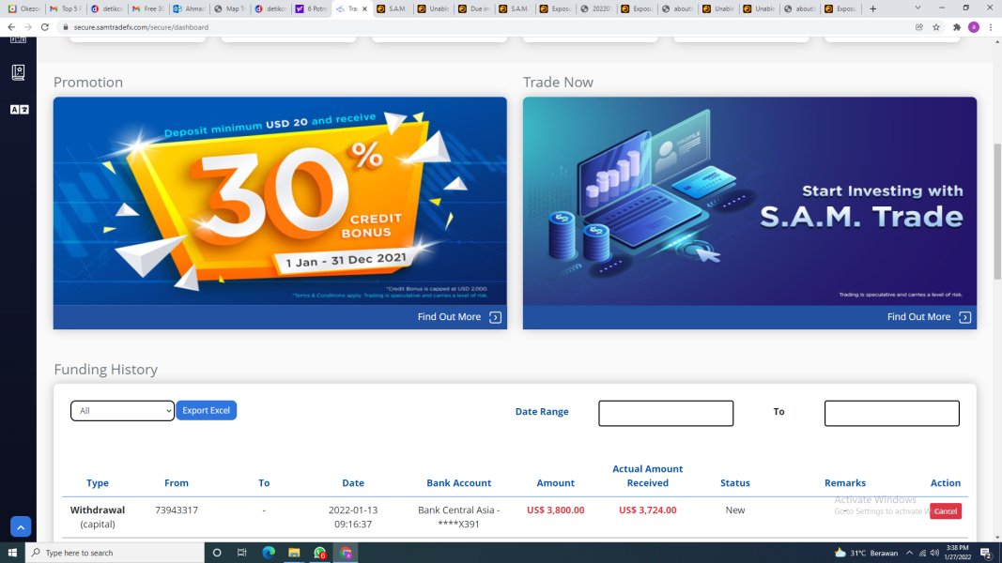Open the language translate icon in sidebar
This screenshot has height=563, width=1002.
[x=19, y=110]
